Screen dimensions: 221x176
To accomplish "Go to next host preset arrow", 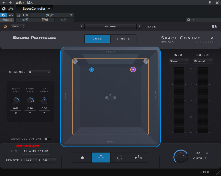I will point(27,15).
